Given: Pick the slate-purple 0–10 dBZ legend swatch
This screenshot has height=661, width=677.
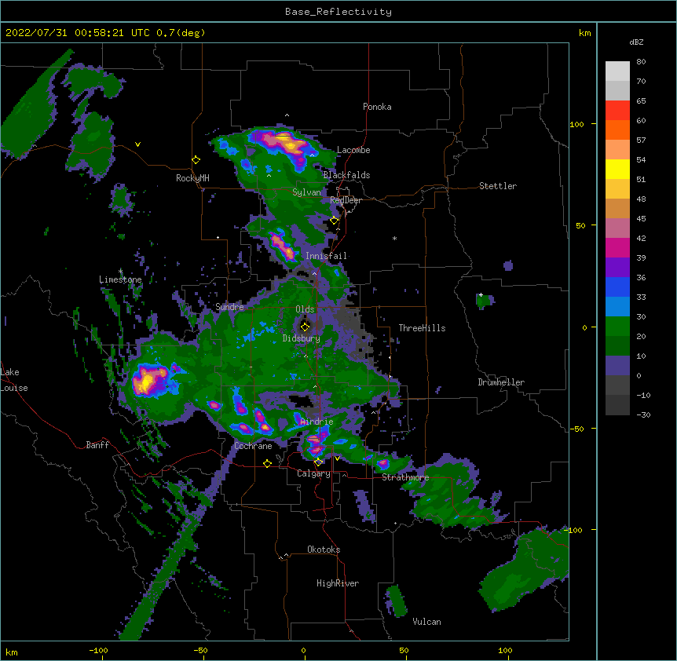Looking at the screenshot, I should (617, 366).
